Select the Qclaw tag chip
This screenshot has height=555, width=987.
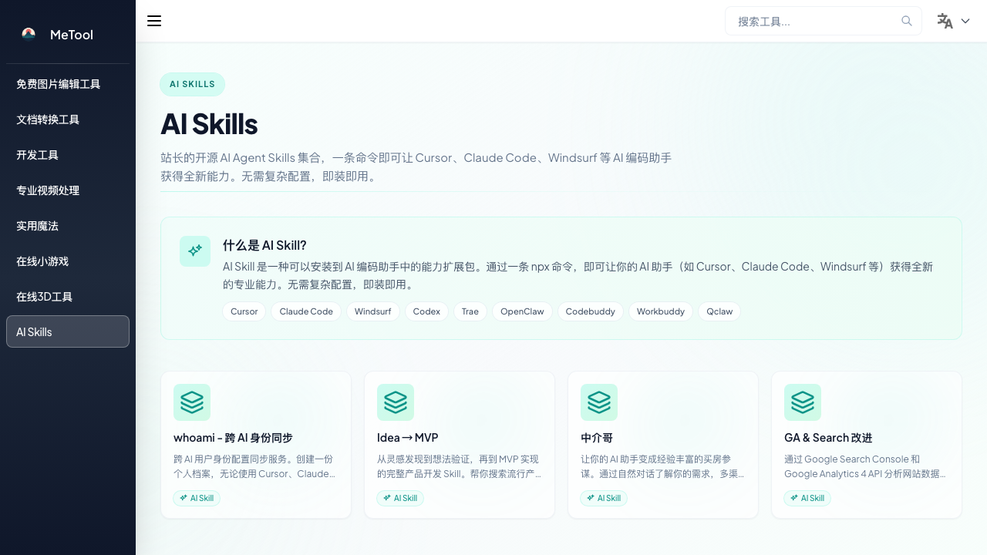719,311
